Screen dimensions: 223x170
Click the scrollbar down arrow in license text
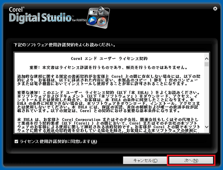206,127
